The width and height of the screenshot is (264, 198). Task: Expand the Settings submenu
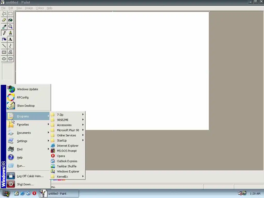28,141
